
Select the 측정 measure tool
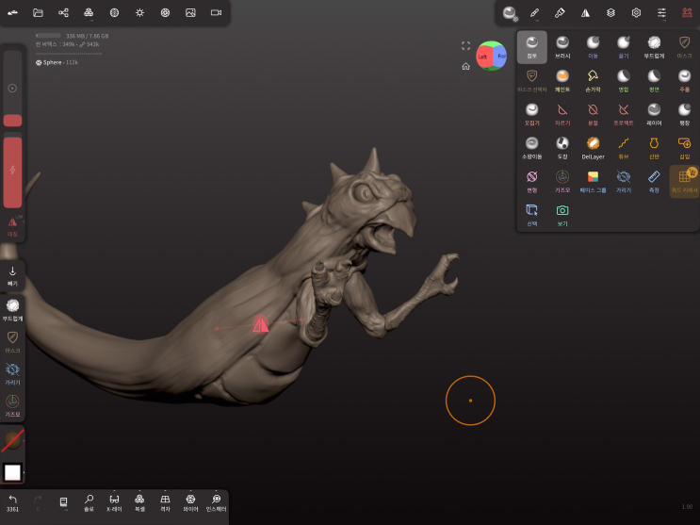pos(653,180)
